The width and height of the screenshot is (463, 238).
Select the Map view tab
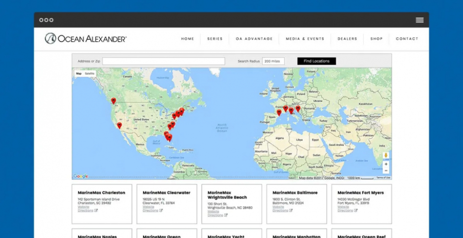tap(79, 73)
